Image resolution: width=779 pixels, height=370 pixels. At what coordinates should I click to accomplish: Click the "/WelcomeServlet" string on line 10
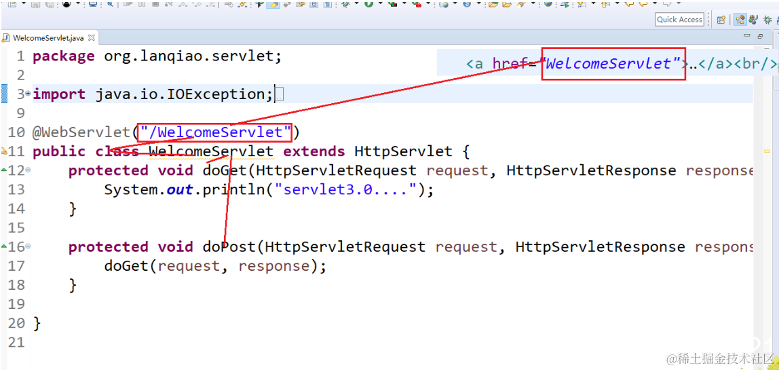[x=215, y=132]
